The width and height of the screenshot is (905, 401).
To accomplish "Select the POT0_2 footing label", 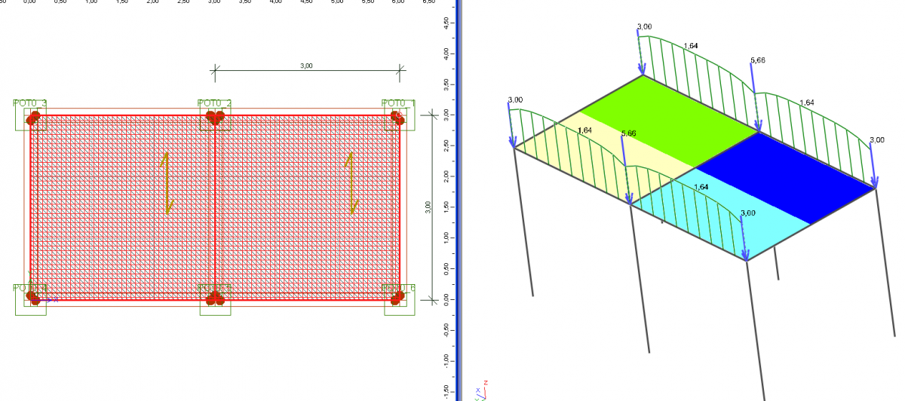I will coord(214,103).
